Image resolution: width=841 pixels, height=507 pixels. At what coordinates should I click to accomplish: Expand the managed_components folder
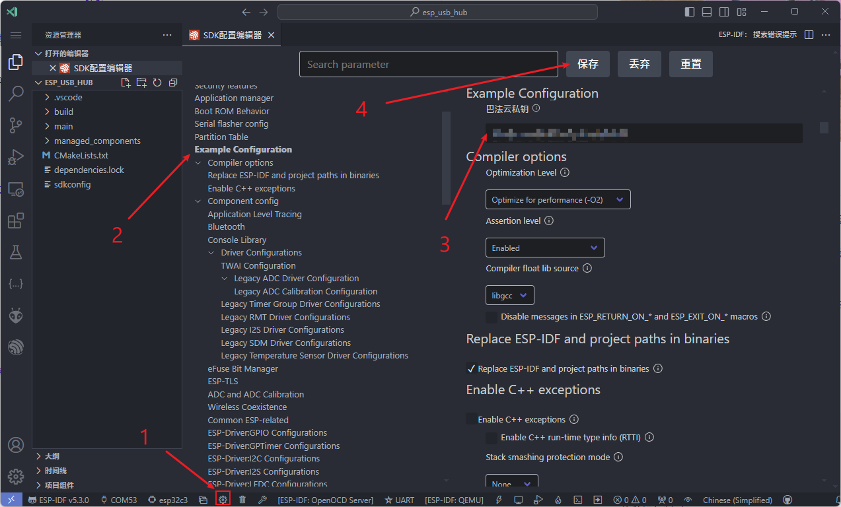coord(97,141)
